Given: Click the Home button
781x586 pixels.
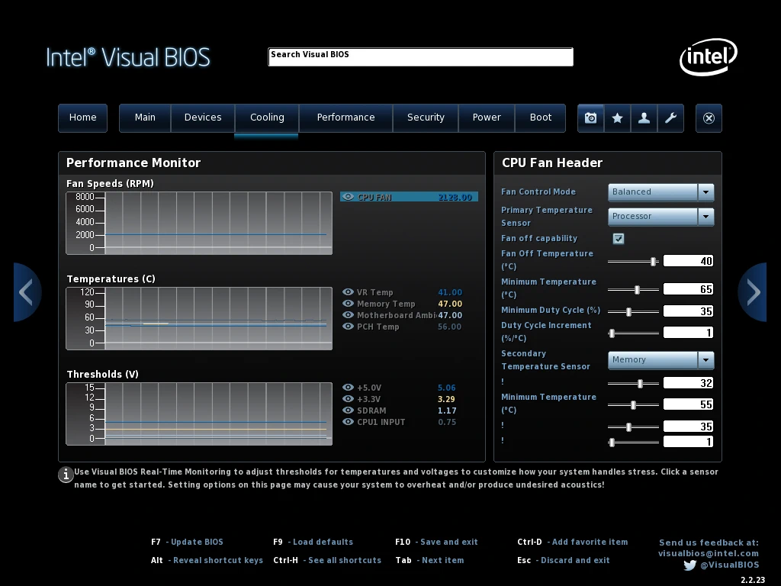Looking at the screenshot, I should click(x=82, y=118).
